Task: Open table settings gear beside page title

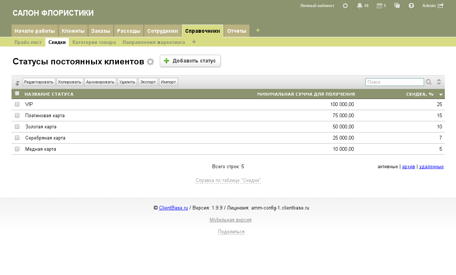Action: [x=150, y=62]
